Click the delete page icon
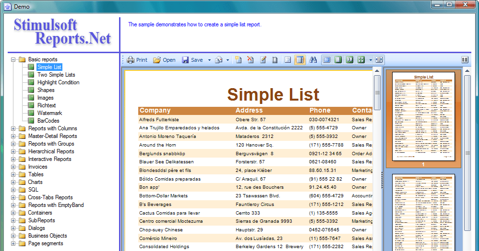Image resolution: width=479 pixels, height=251 pixels. coord(251,60)
